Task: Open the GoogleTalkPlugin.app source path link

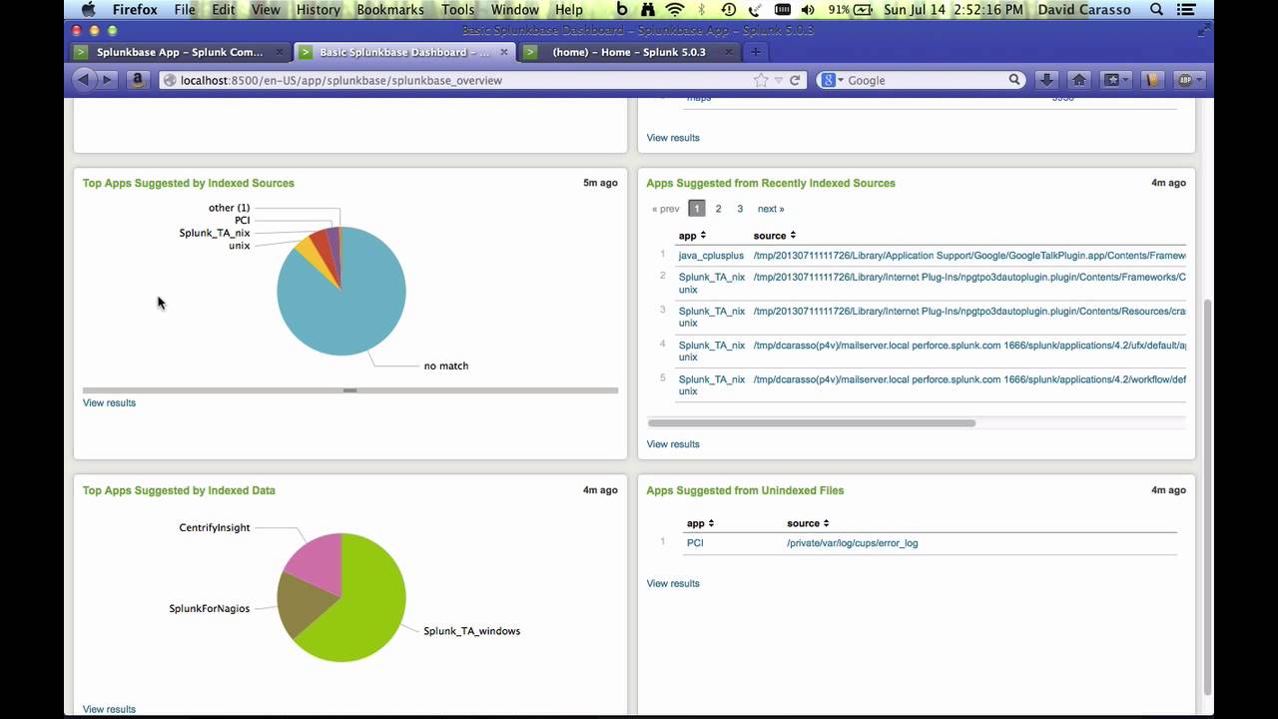Action: pyautogui.click(x=969, y=256)
